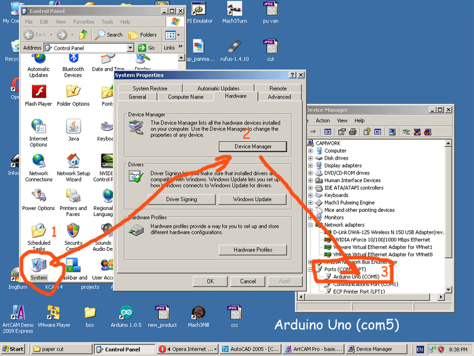Launch Arduino 1.0.5 desktop shortcut
Screen dimensions: 474x356
coord(126,317)
